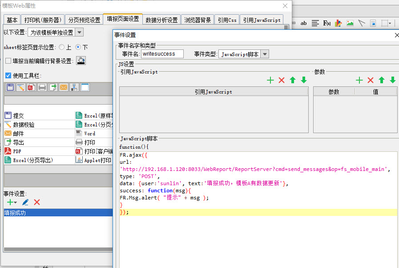The width and height of the screenshot is (399, 268).
Task: Click the email envelope toolbar button
Action: (64, 87)
